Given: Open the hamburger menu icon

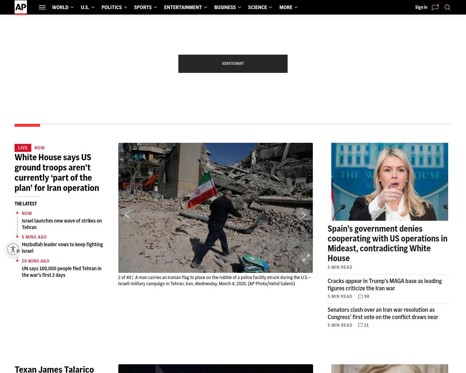Looking at the screenshot, I should pyautogui.click(x=42, y=7).
